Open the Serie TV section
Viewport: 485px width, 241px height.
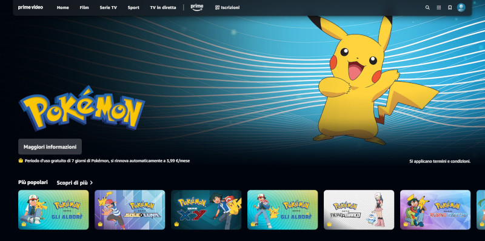[109, 7]
